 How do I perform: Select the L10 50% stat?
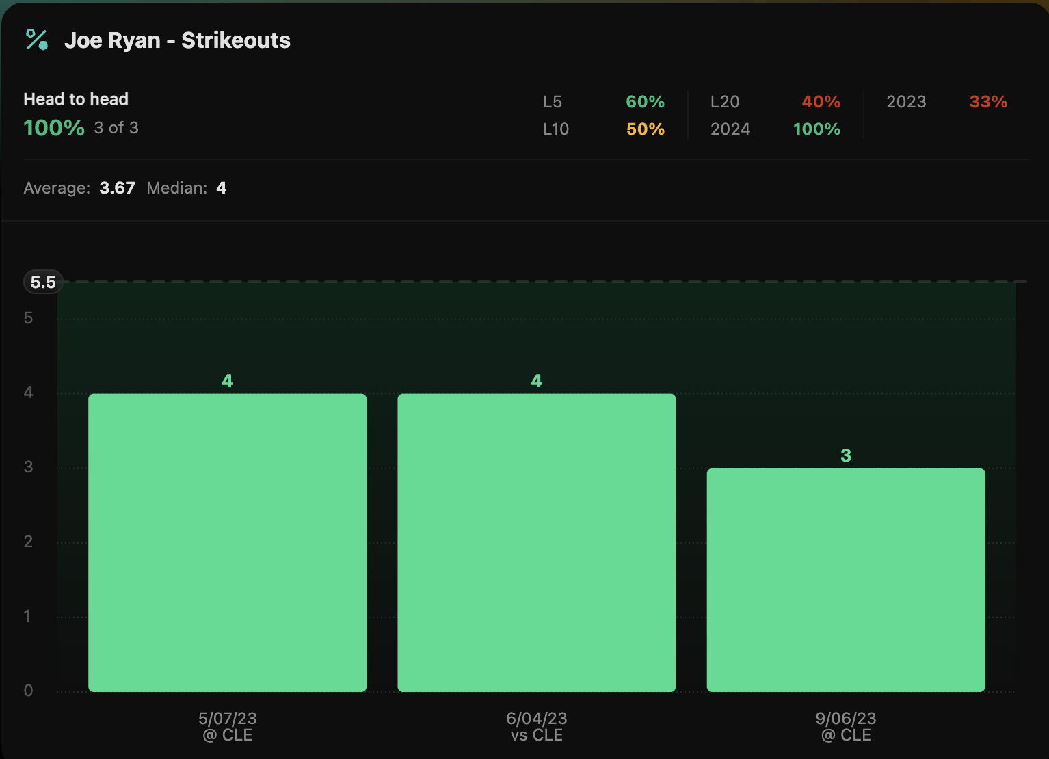[x=603, y=129]
